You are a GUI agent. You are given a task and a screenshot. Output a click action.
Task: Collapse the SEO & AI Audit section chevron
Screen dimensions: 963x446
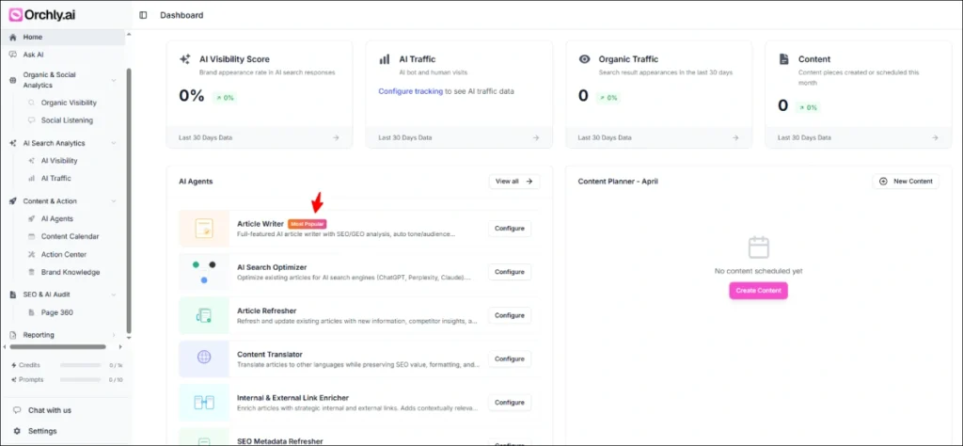click(114, 295)
